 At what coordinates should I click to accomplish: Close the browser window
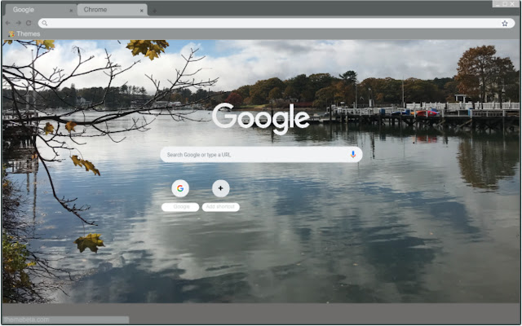pyautogui.click(x=512, y=4)
